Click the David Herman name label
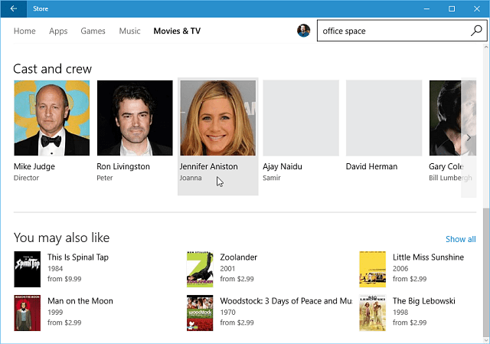 371,166
